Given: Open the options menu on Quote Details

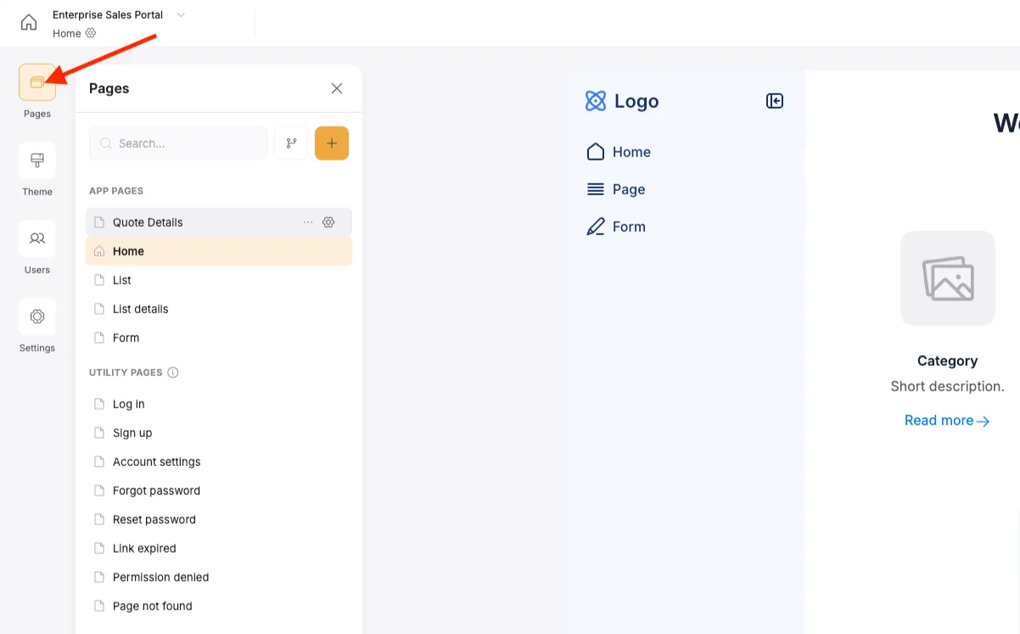Looking at the screenshot, I should (x=308, y=222).
